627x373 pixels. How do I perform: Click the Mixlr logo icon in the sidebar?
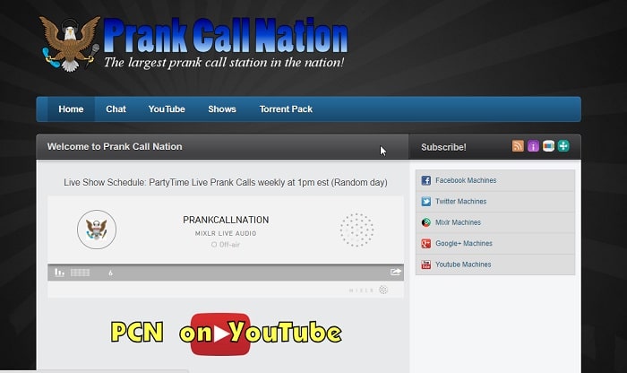(x=425, y=222)
